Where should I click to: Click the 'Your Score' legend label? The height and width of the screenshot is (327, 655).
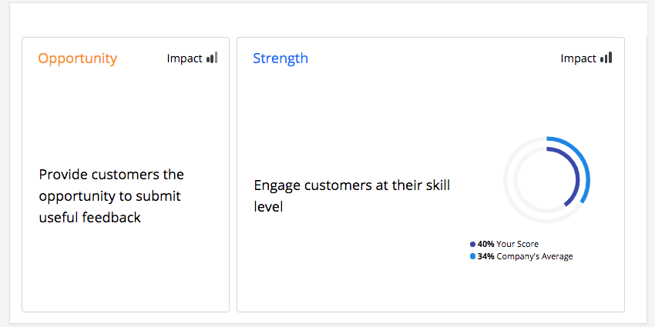(x=518, y=245)
